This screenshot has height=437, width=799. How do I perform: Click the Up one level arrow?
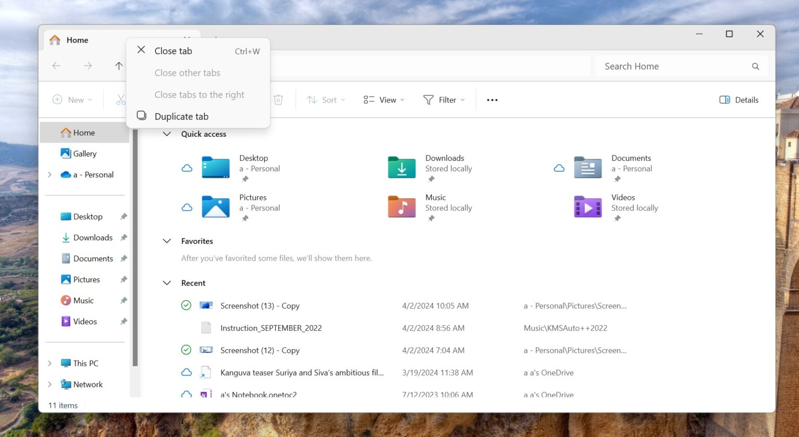click(x=119, y=66)
